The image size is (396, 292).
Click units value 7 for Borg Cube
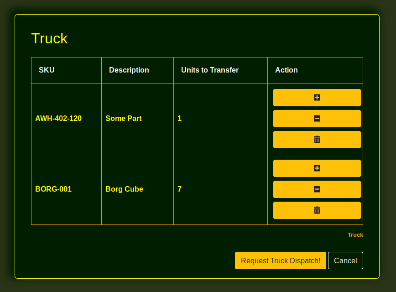pos(180,189)
